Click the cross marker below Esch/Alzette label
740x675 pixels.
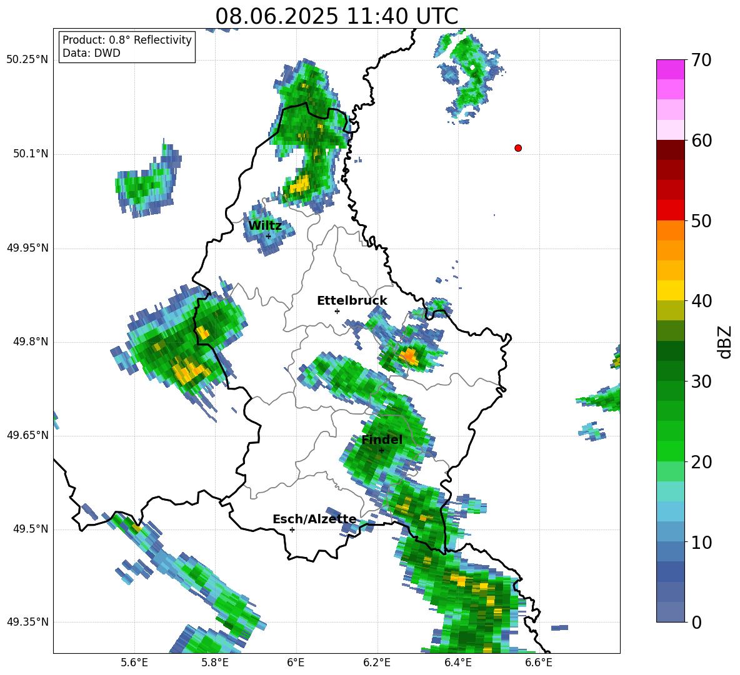[x=292, y=530]
